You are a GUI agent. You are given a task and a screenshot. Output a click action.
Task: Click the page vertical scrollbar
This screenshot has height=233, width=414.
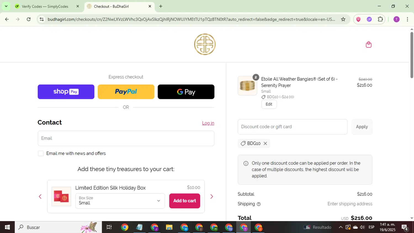point(412,55)
